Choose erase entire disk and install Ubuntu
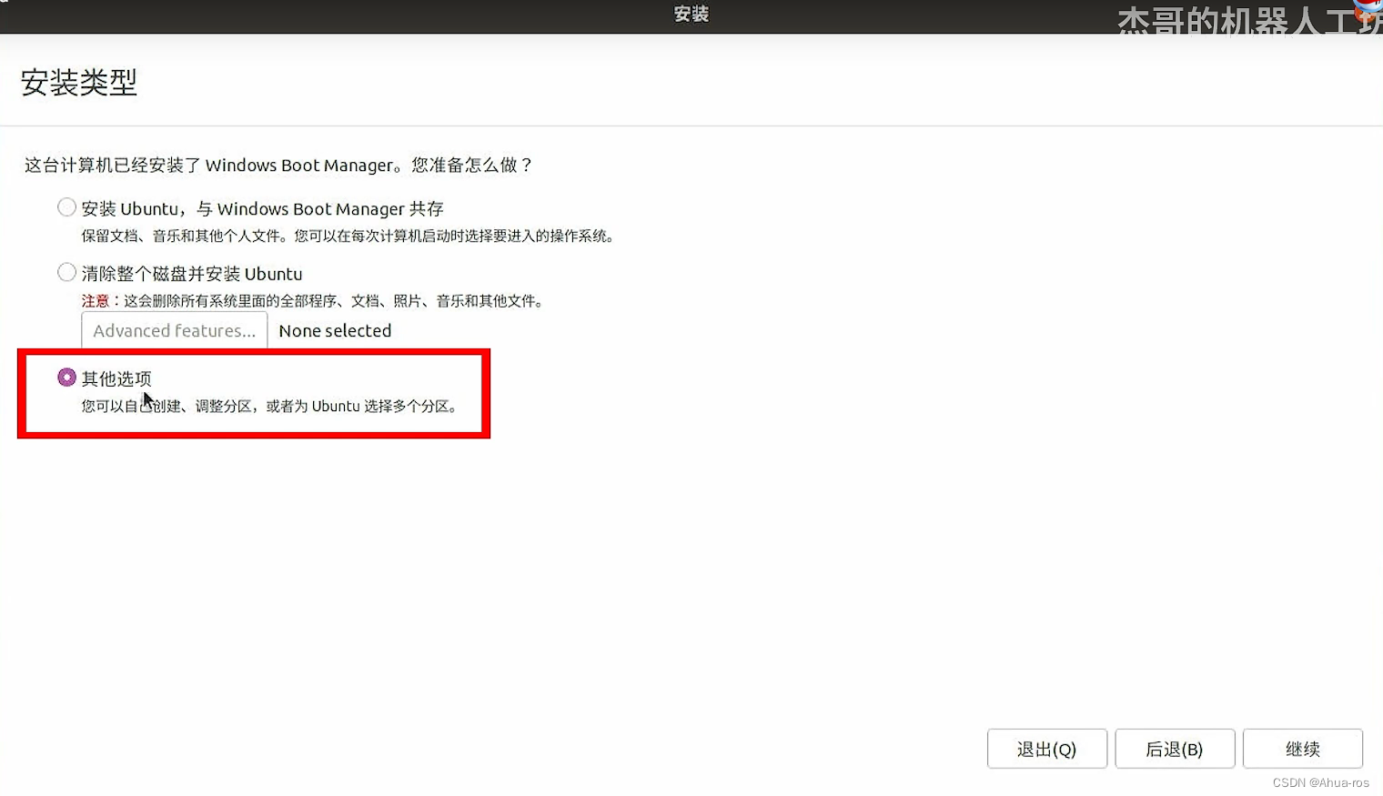Image resolution: width=1383 pixels, height=796 pixels. tap(66, 272)
